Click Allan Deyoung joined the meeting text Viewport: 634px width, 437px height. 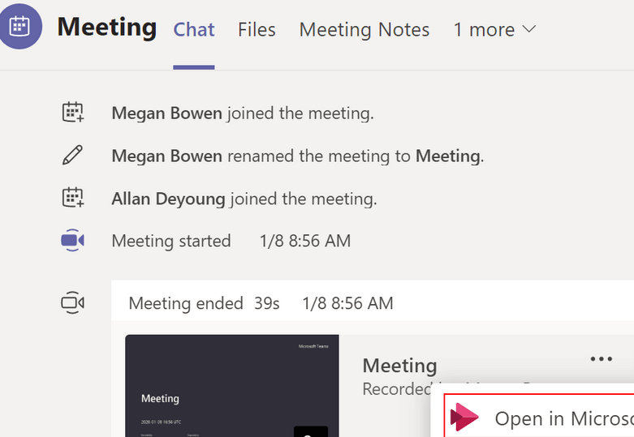(244, 199)
